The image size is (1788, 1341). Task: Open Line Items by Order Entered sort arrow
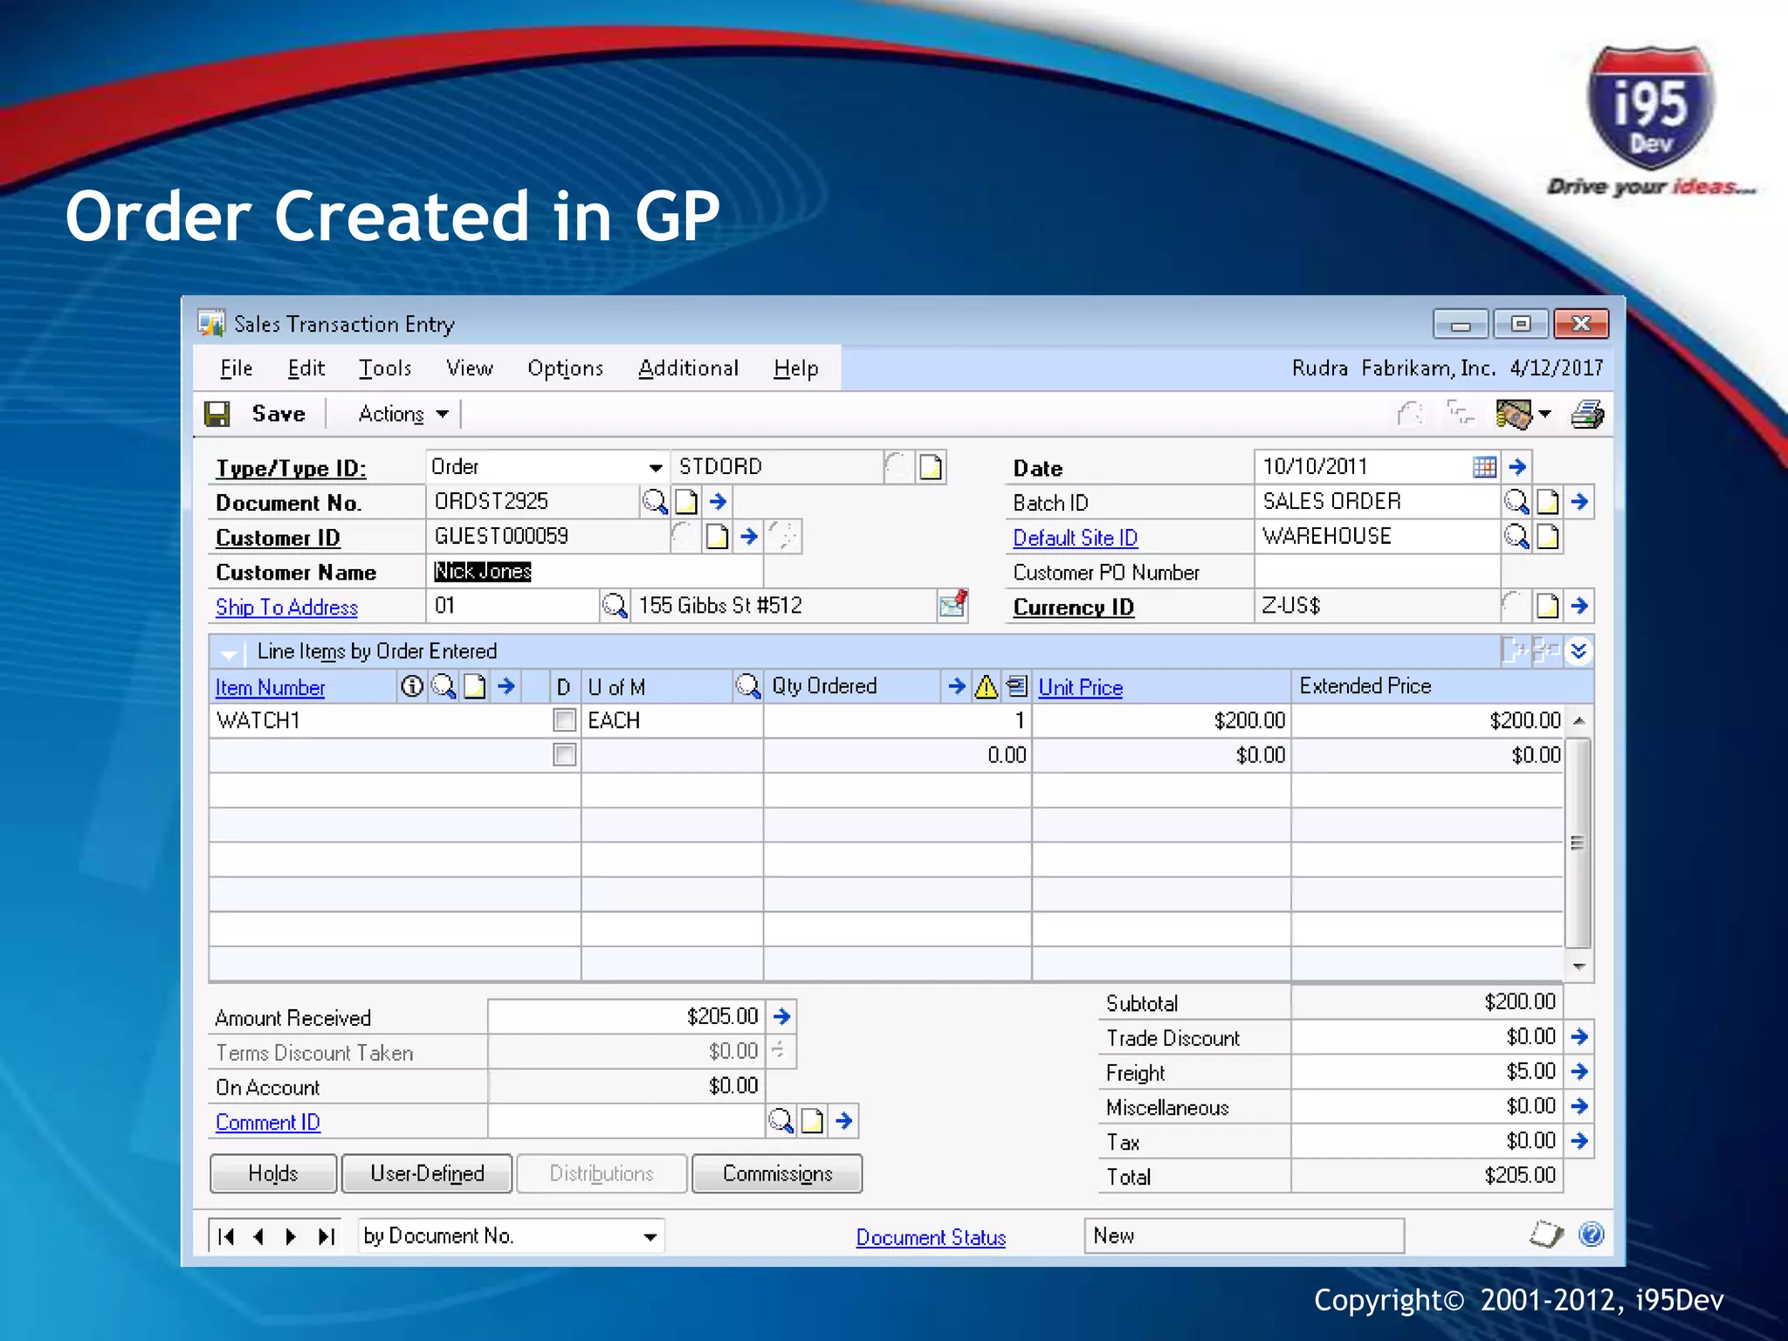pyautogui.click(x=229, y=653)
